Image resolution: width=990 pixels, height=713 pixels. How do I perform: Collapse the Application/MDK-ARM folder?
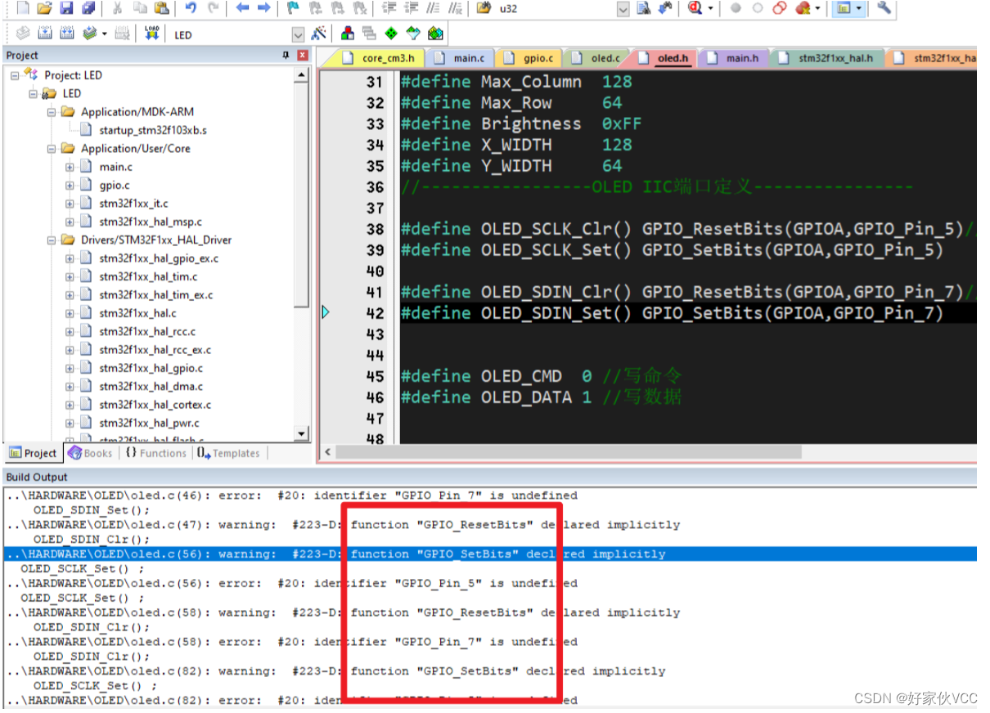[52, 112]
